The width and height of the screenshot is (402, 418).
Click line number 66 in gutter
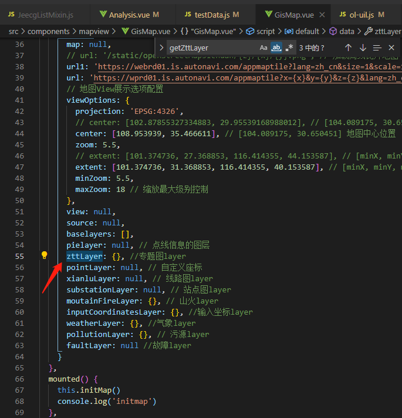[x=19, y=379]
